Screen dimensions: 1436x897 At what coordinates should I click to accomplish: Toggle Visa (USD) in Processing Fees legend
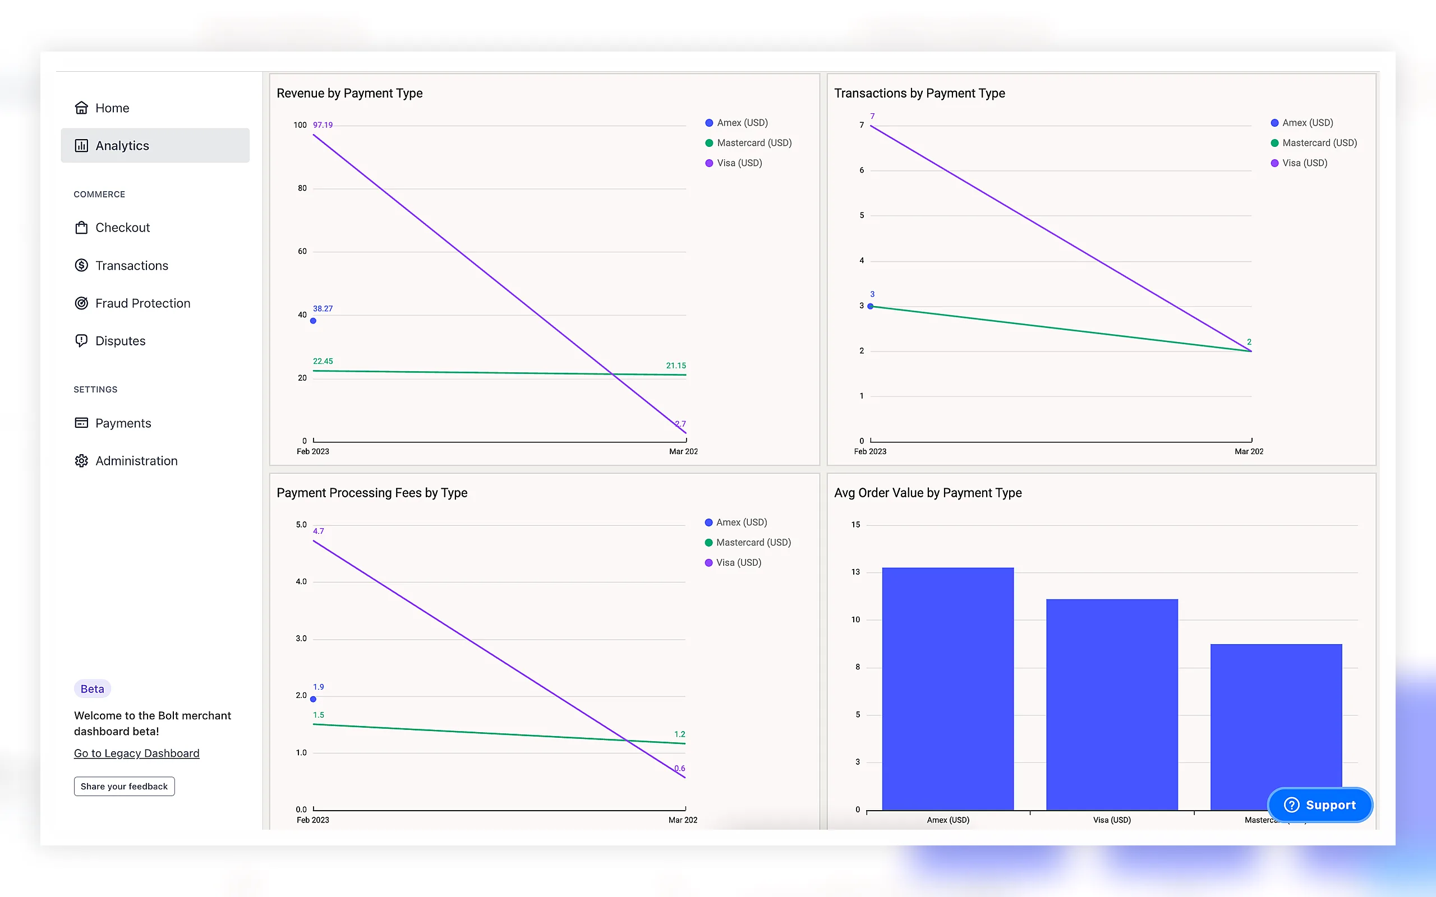point(733,562)
